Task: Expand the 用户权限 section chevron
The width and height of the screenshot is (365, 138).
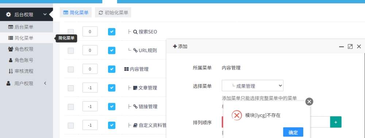Action: click(x=45, y=83)
